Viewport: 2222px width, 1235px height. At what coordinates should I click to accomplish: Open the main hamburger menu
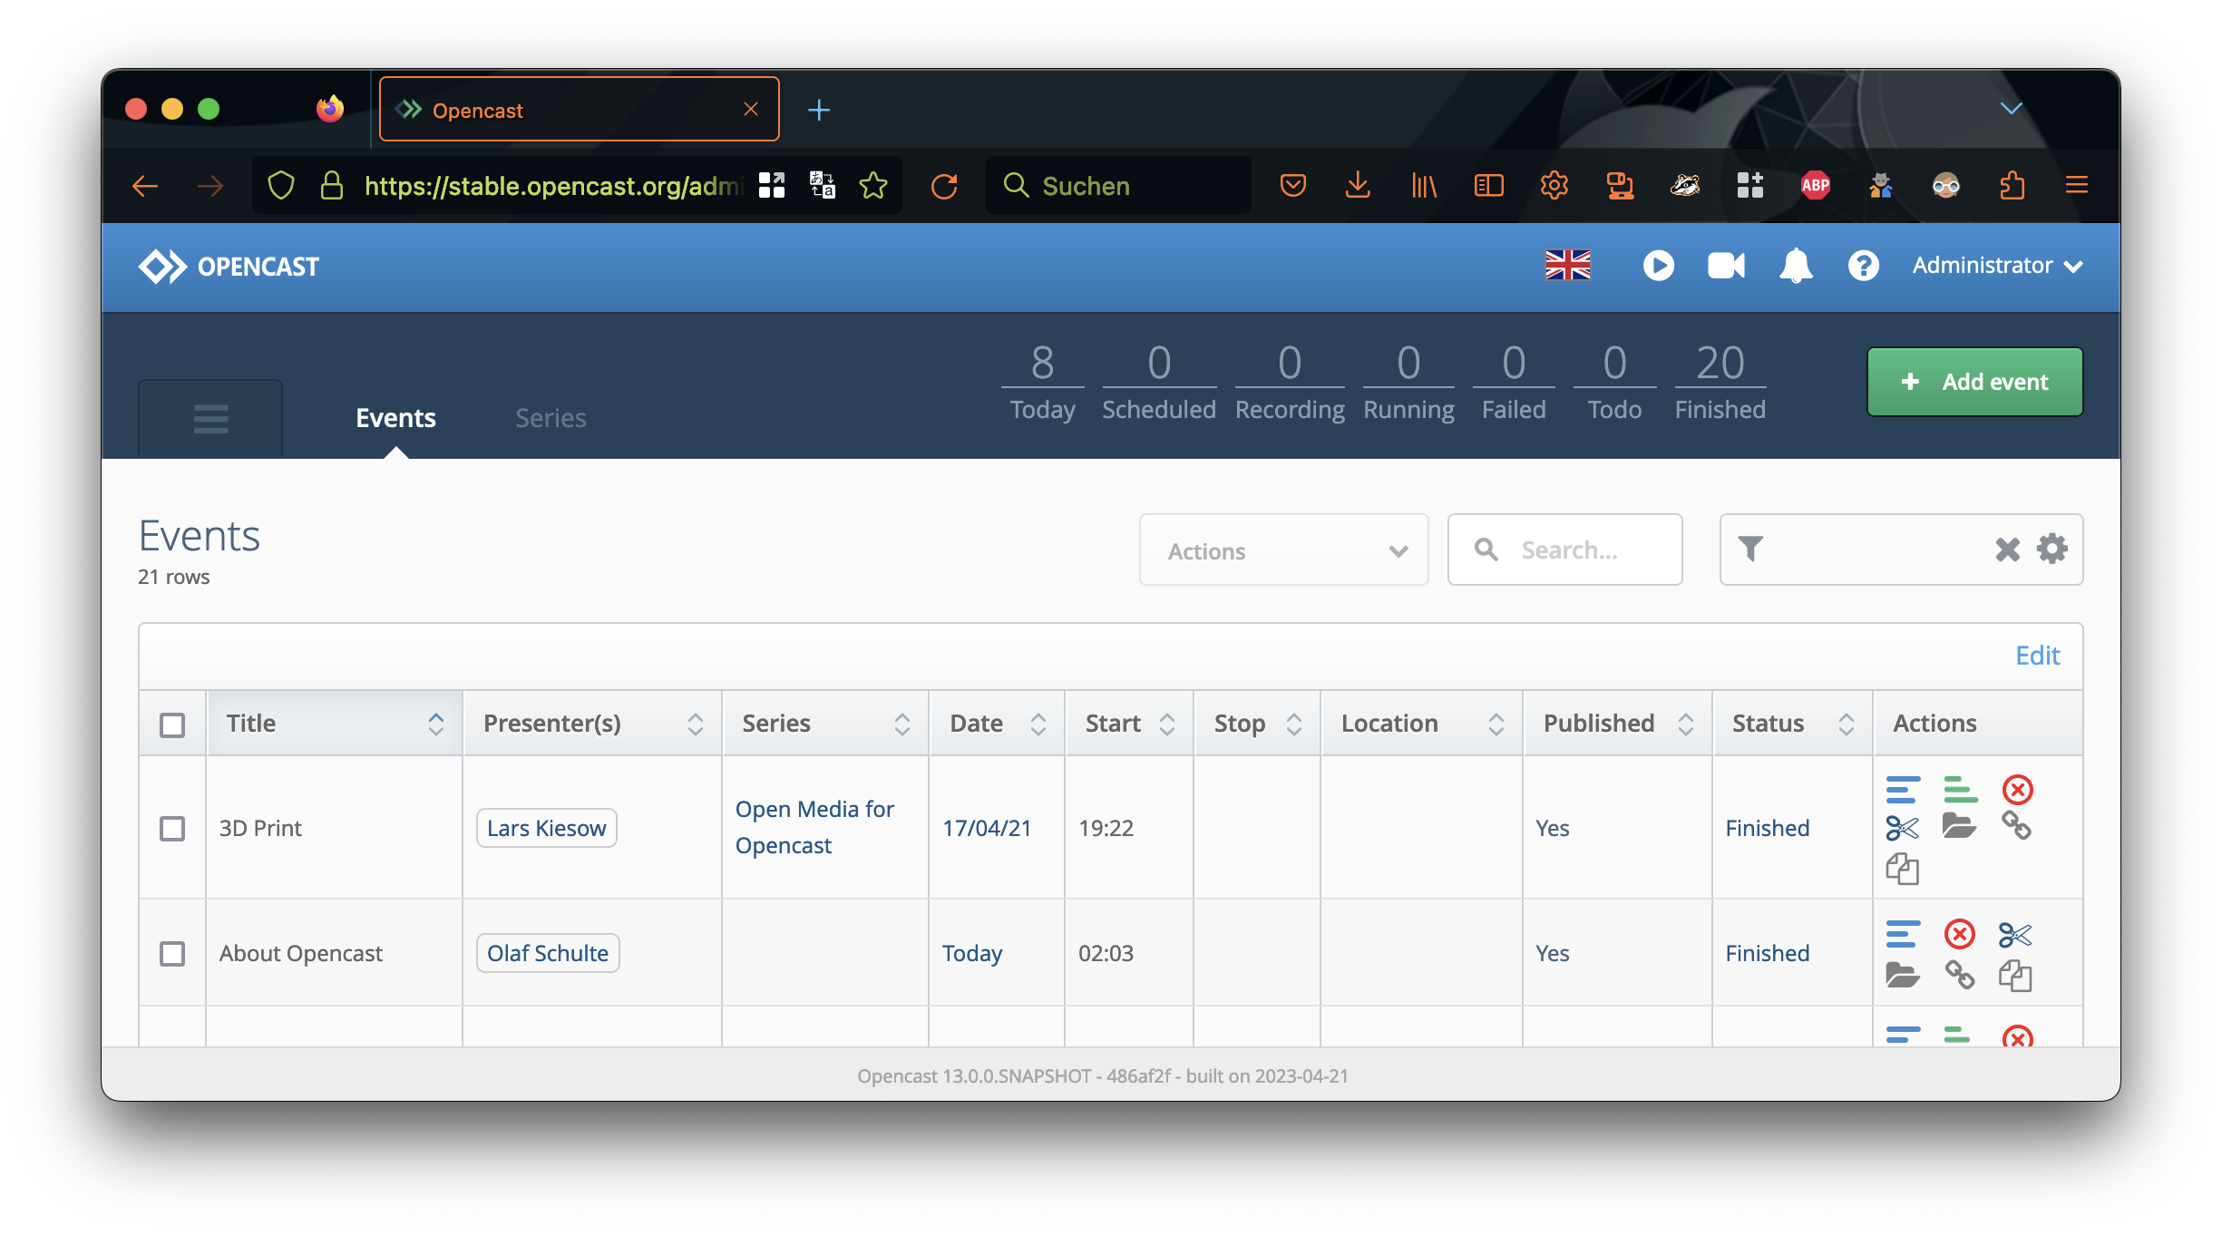tap(210, 419)
